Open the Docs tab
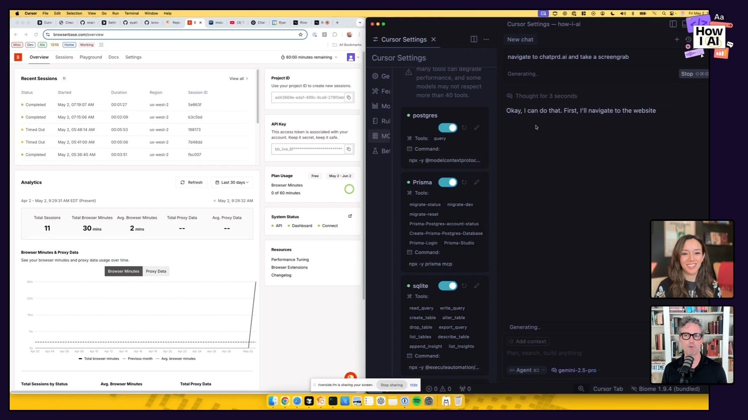 (x=113, y=57)
